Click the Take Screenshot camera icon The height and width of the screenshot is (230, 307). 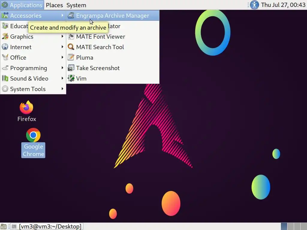71,68
